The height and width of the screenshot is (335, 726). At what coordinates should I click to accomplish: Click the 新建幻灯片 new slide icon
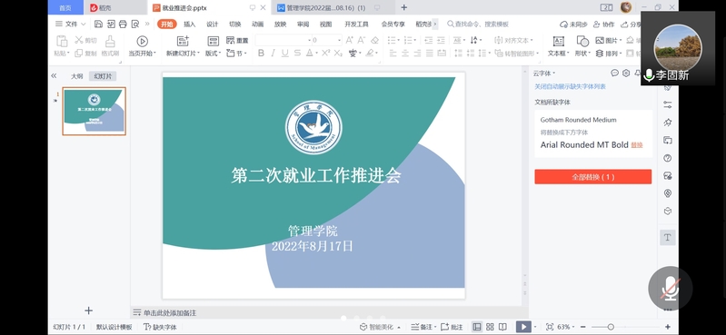tap(183, 41)
